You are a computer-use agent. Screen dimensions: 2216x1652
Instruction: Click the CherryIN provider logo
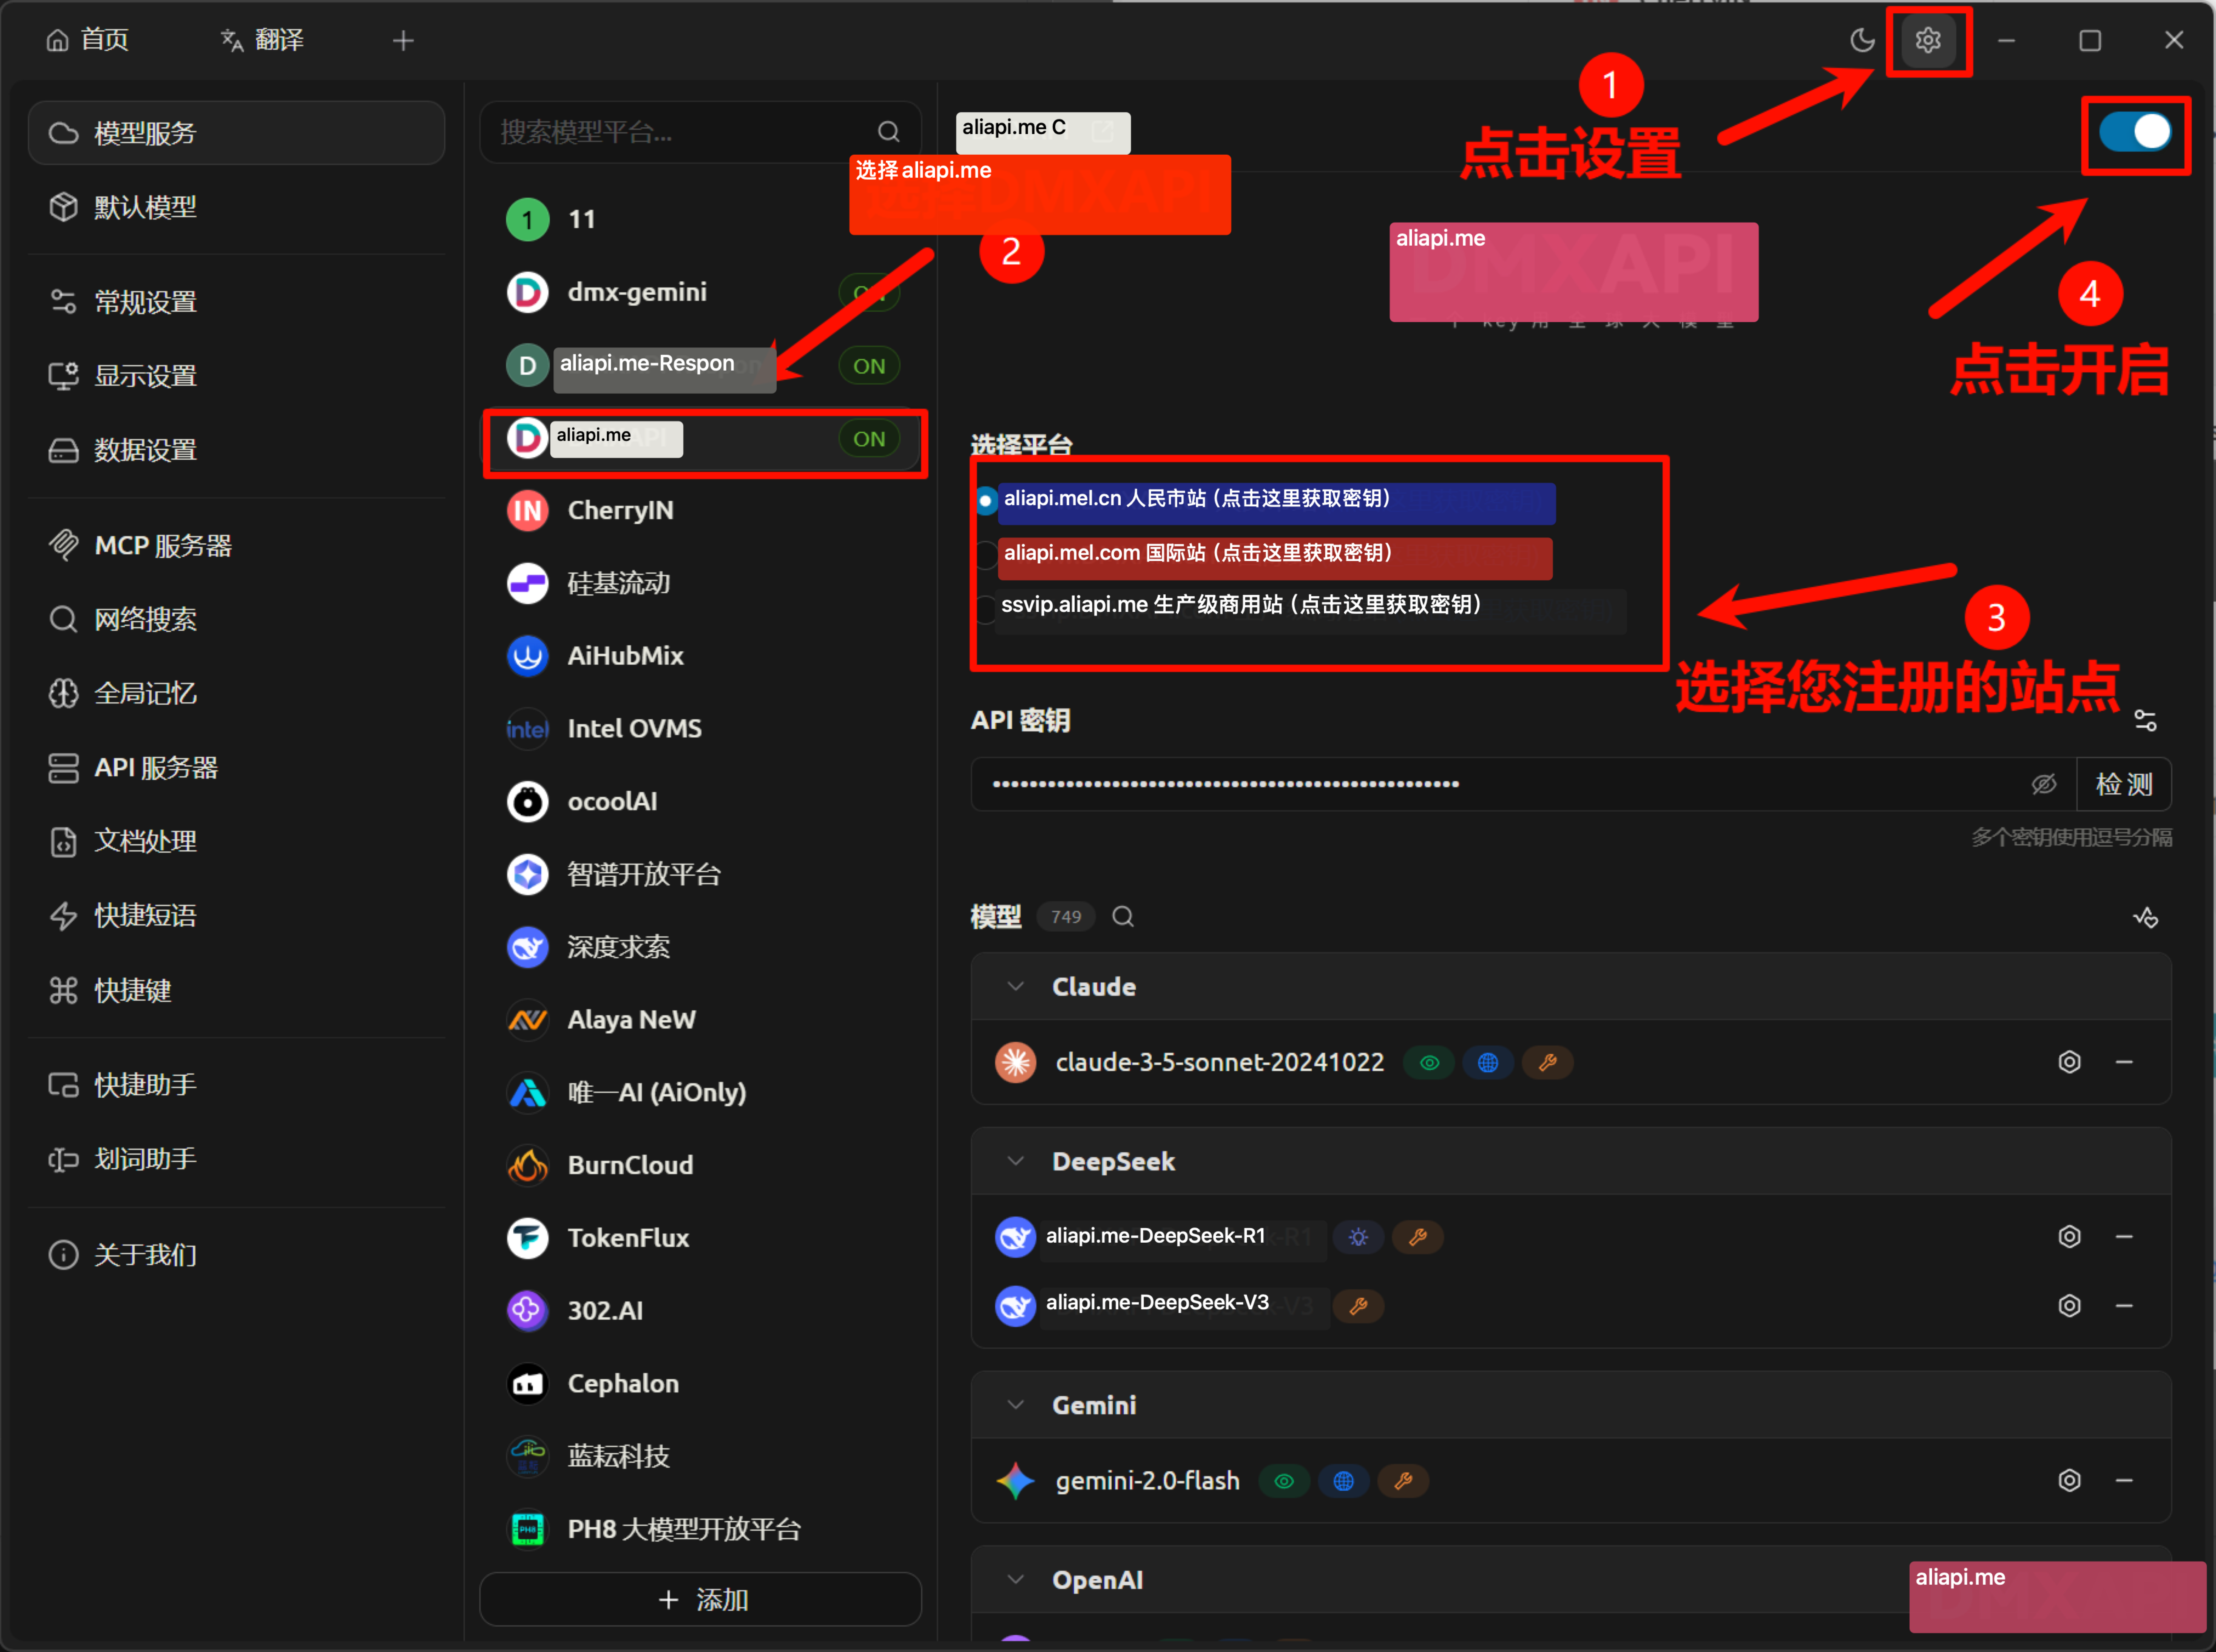point(527,511)
